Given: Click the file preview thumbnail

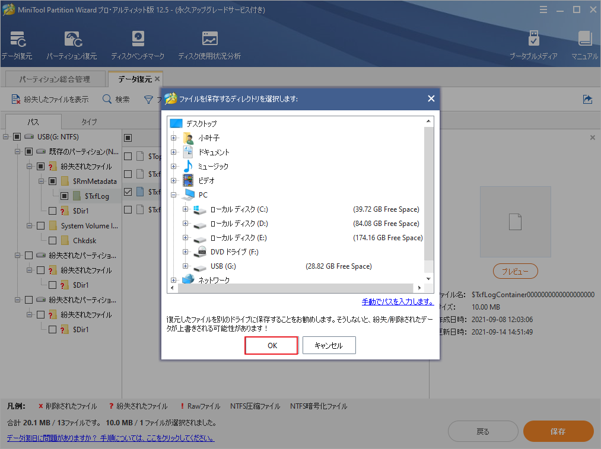Looking at the screenshot, I should [515, 221].
